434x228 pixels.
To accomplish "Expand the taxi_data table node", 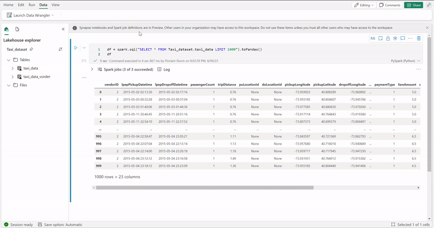I will (x=12, y=68).
